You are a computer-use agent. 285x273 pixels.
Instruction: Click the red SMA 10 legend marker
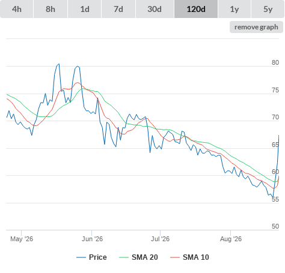pyautogui.click(x=175, y=257)
